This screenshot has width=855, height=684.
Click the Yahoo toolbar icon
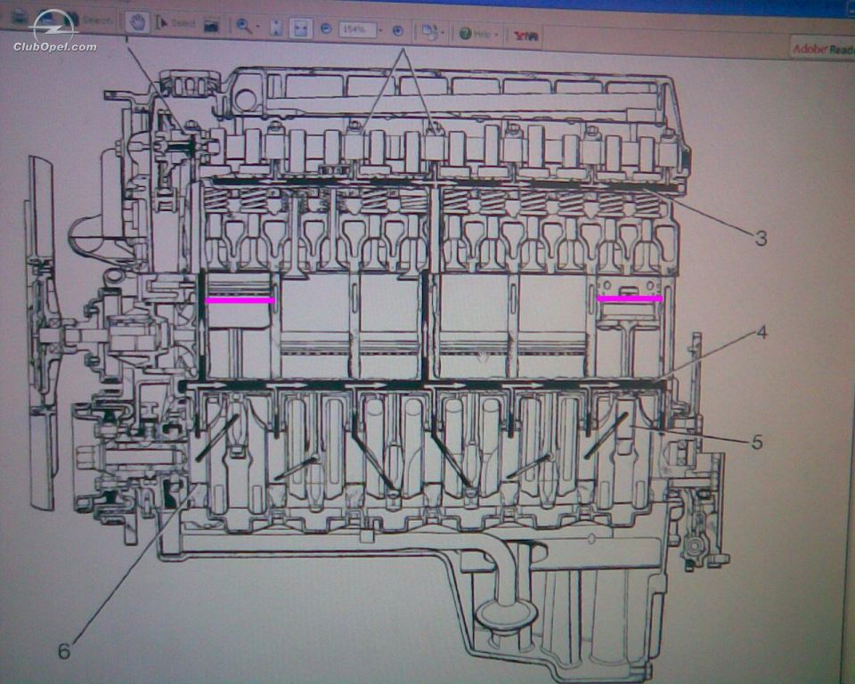click(x=526, y=37)
